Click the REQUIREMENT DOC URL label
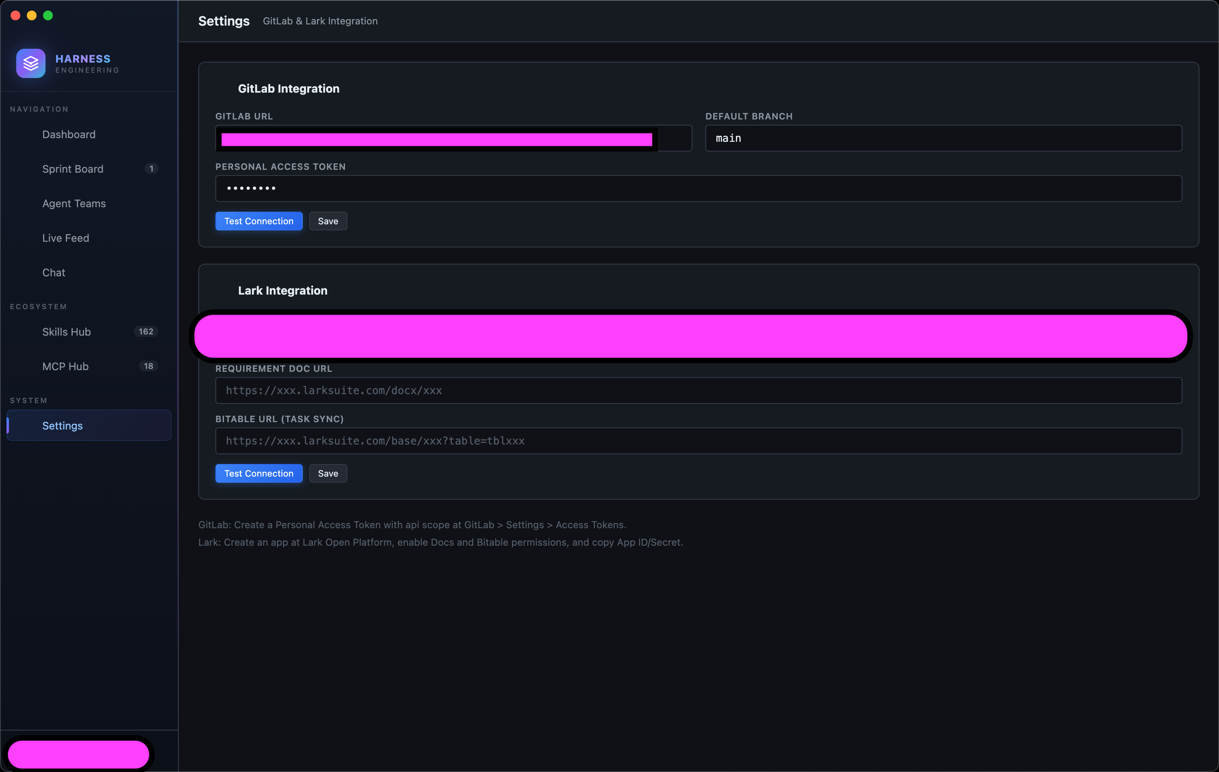1219x772 pixels. [274, 369]
